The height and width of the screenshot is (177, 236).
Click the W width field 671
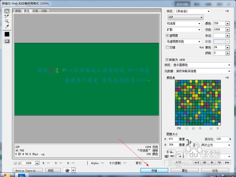click(173, 139)
